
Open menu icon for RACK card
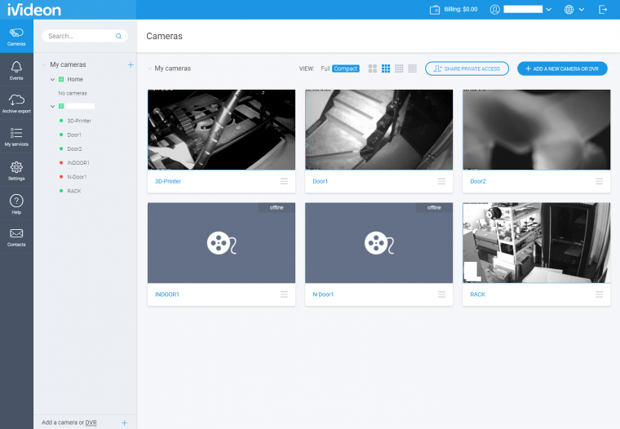599,294
